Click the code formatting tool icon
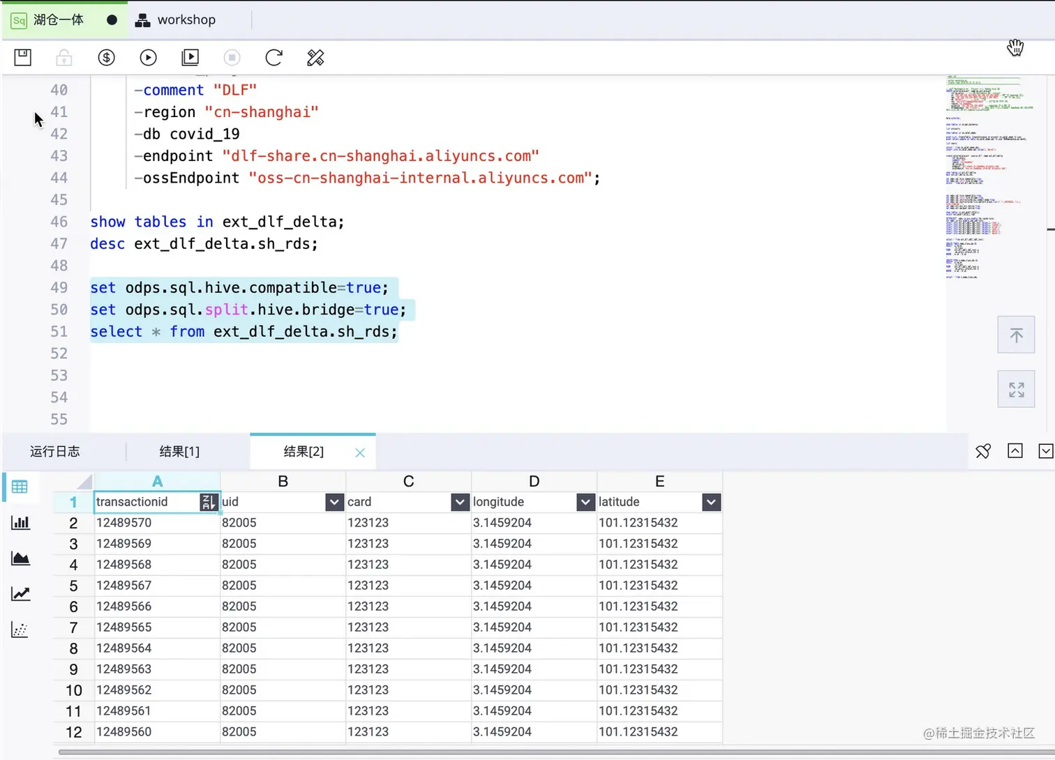Image resolution: width=1055 pixels, height=760 pixels. click(x=315, y=57)
